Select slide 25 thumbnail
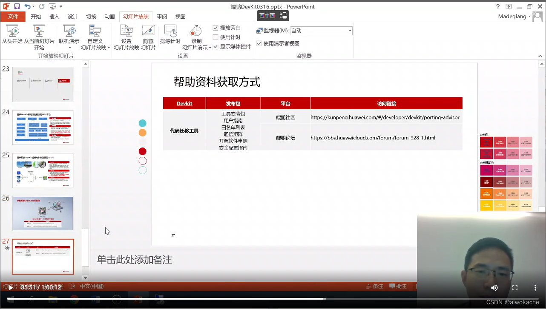This screenshot has width=546, height=309. click(43, 170)
